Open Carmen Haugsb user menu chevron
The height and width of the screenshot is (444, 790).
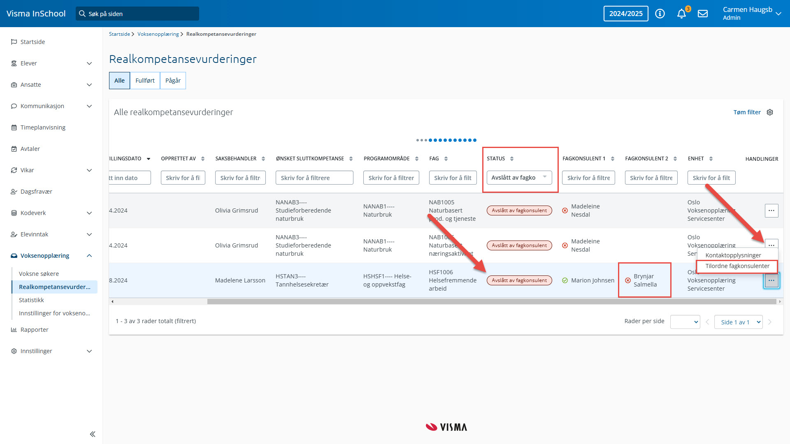click(778, 14)
